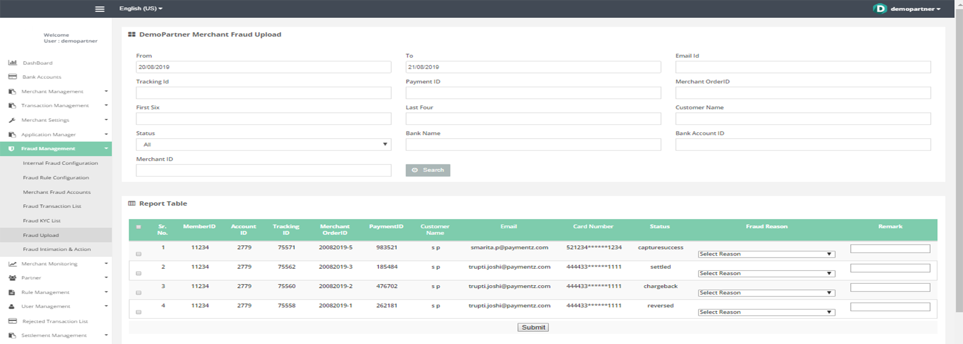Click the Fraud Management shield icon

pos(12,149)
